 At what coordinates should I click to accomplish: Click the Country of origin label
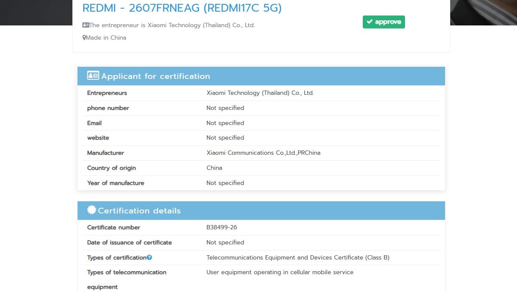[x=112, y=168]
